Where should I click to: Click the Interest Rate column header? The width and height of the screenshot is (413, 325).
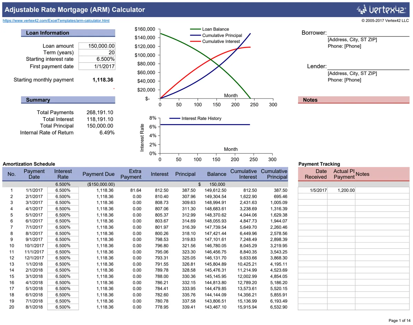pyautogui.click(x=63, y=174)
